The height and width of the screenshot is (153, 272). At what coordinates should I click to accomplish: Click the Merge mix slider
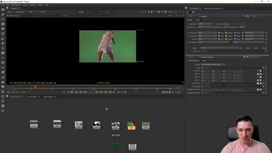tap(237, 51)
